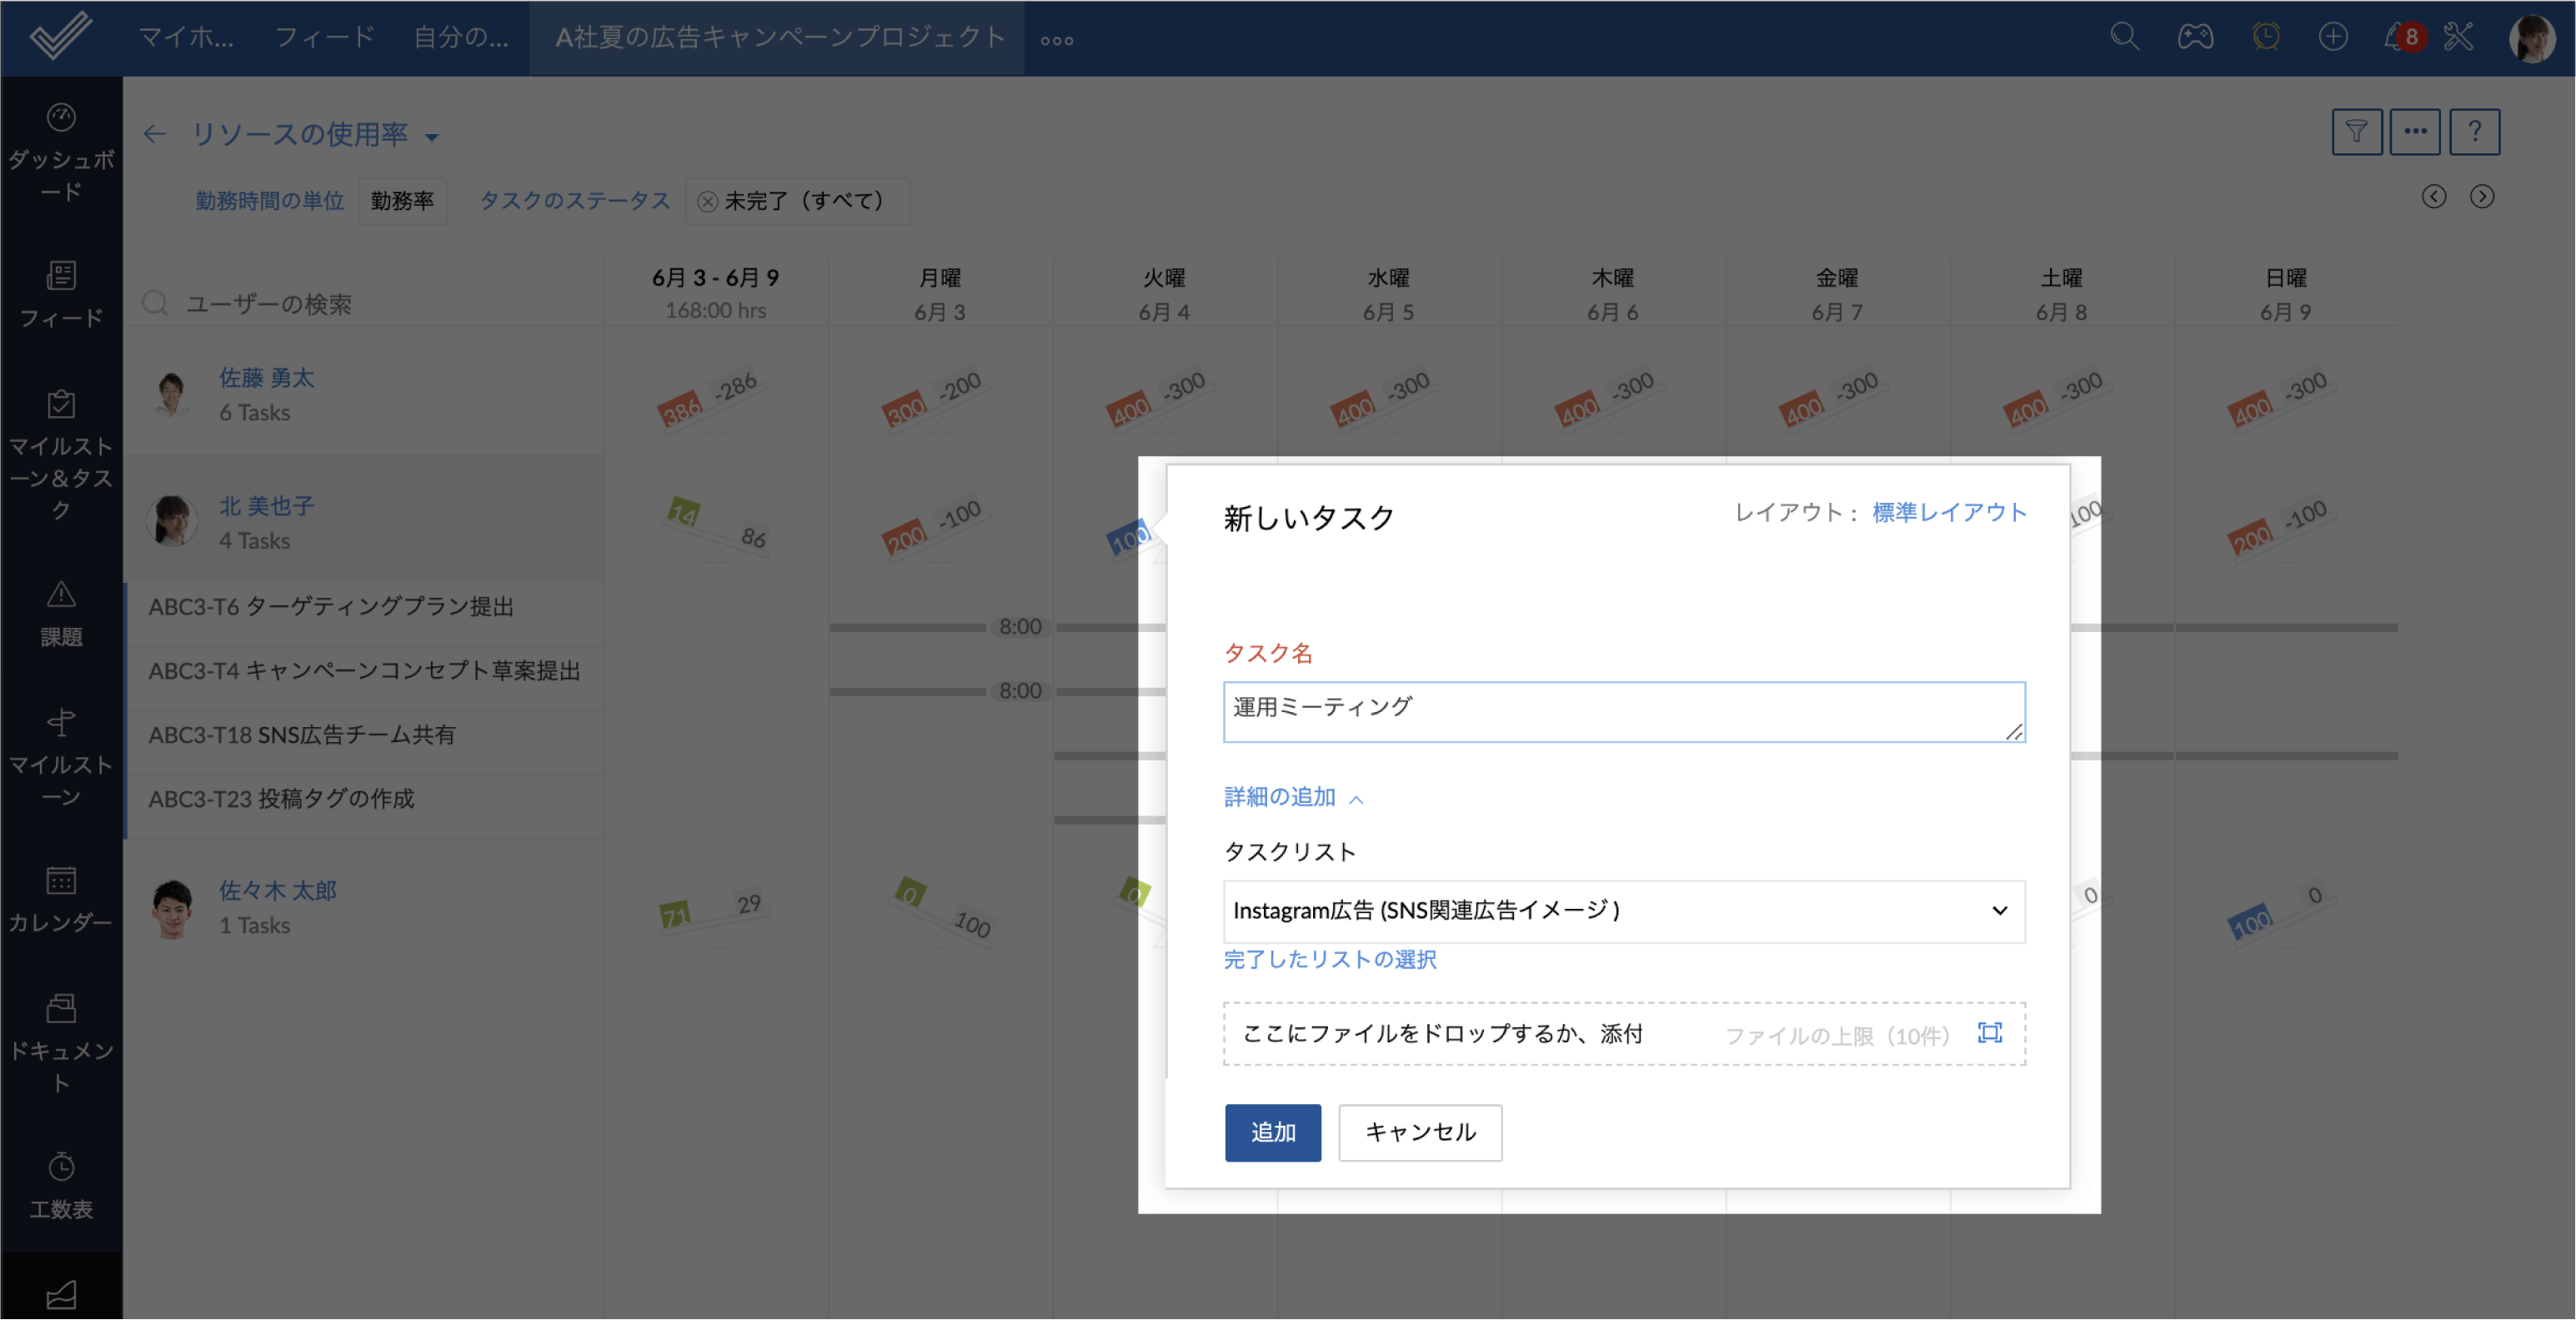Switch to the フィード top tab
Viewport: 2576px width, 1320px height.
point(324,38)
